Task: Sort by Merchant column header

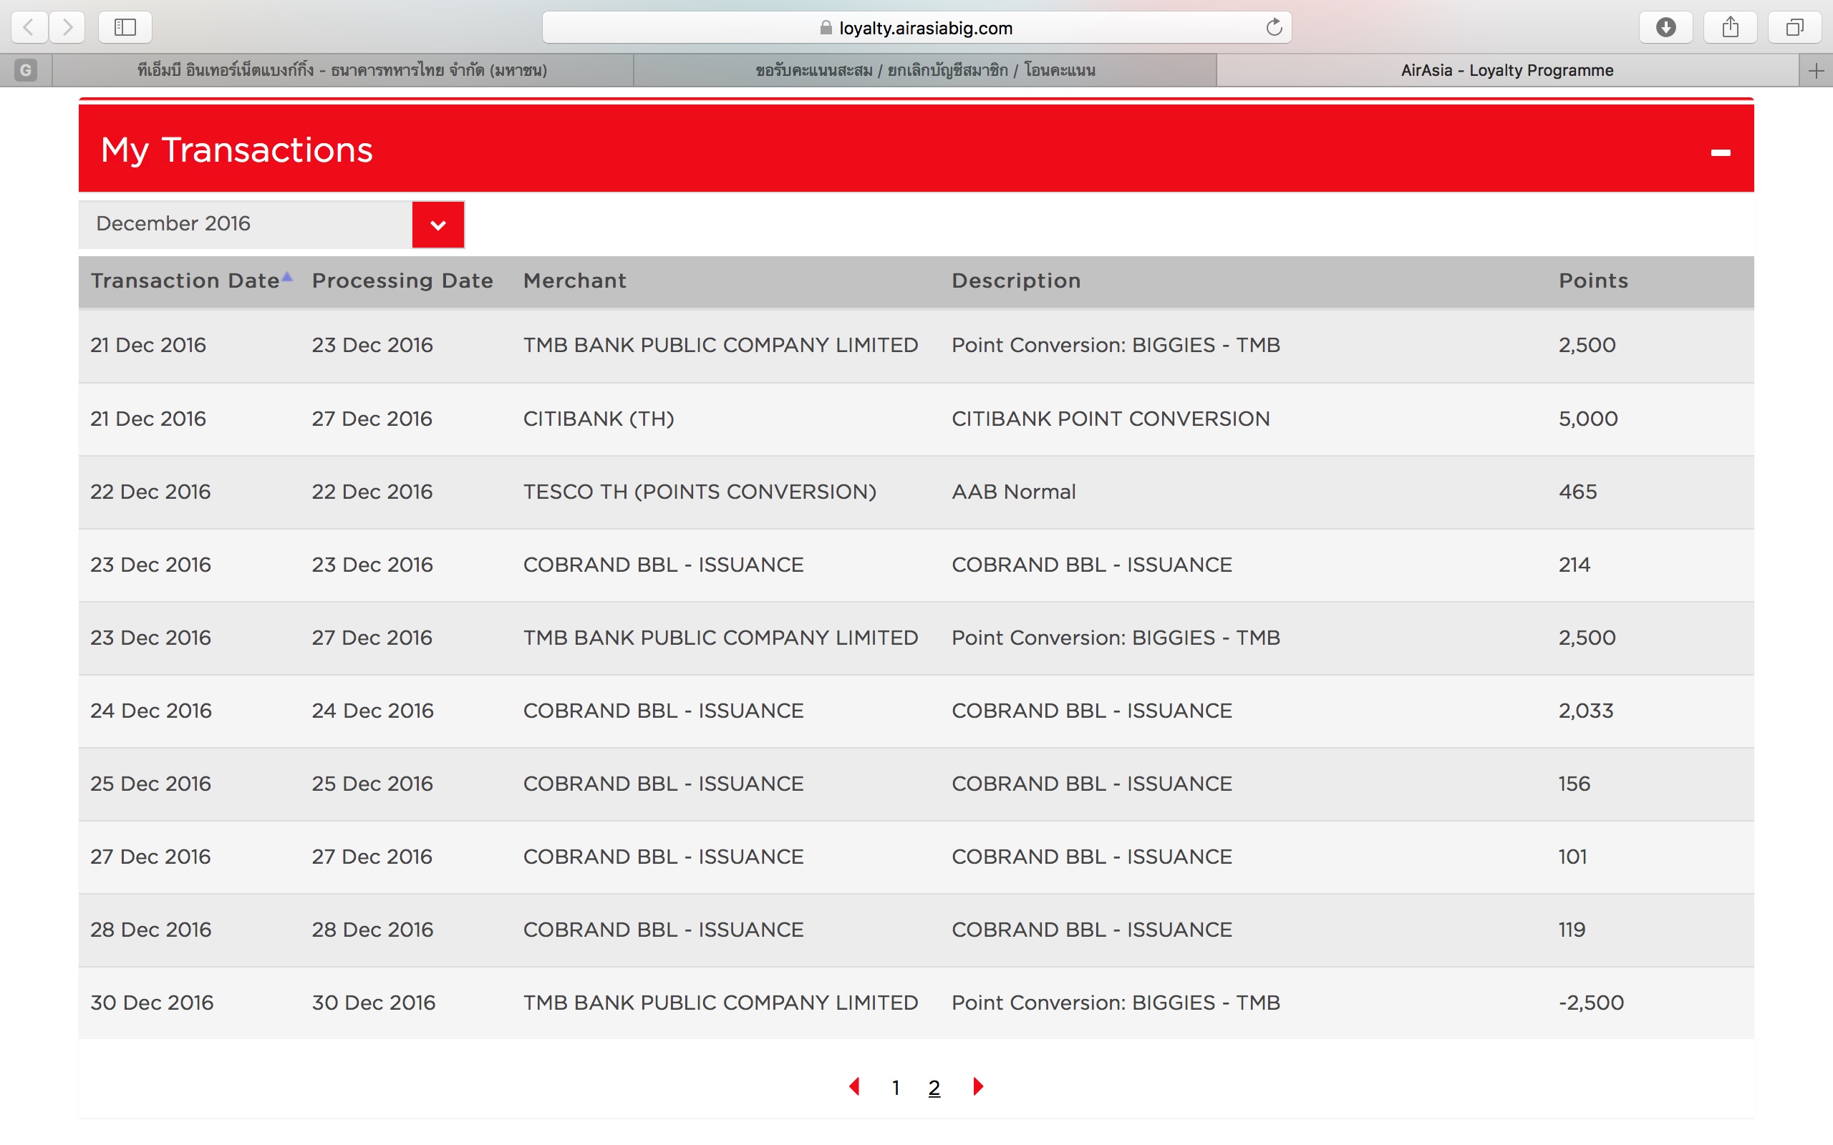Action: pyautogui.click(x=575, y=281)
